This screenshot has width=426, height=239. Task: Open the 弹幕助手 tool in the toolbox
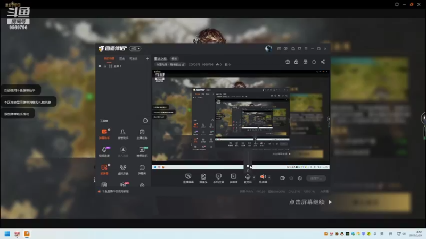[x=104, y=134]
